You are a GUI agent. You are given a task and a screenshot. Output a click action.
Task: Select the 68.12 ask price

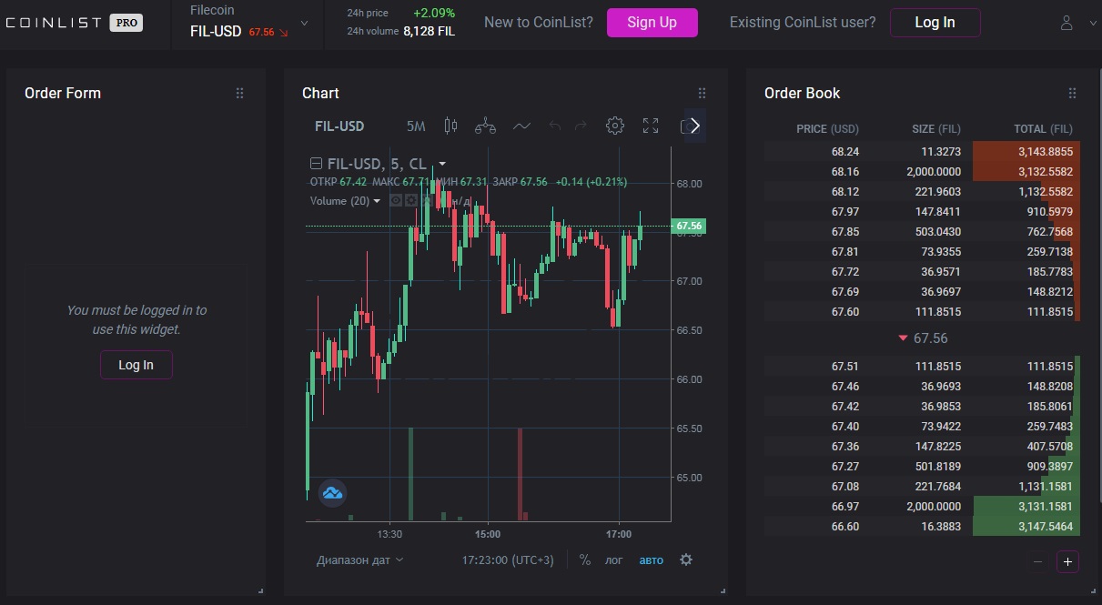pos(845,192)
